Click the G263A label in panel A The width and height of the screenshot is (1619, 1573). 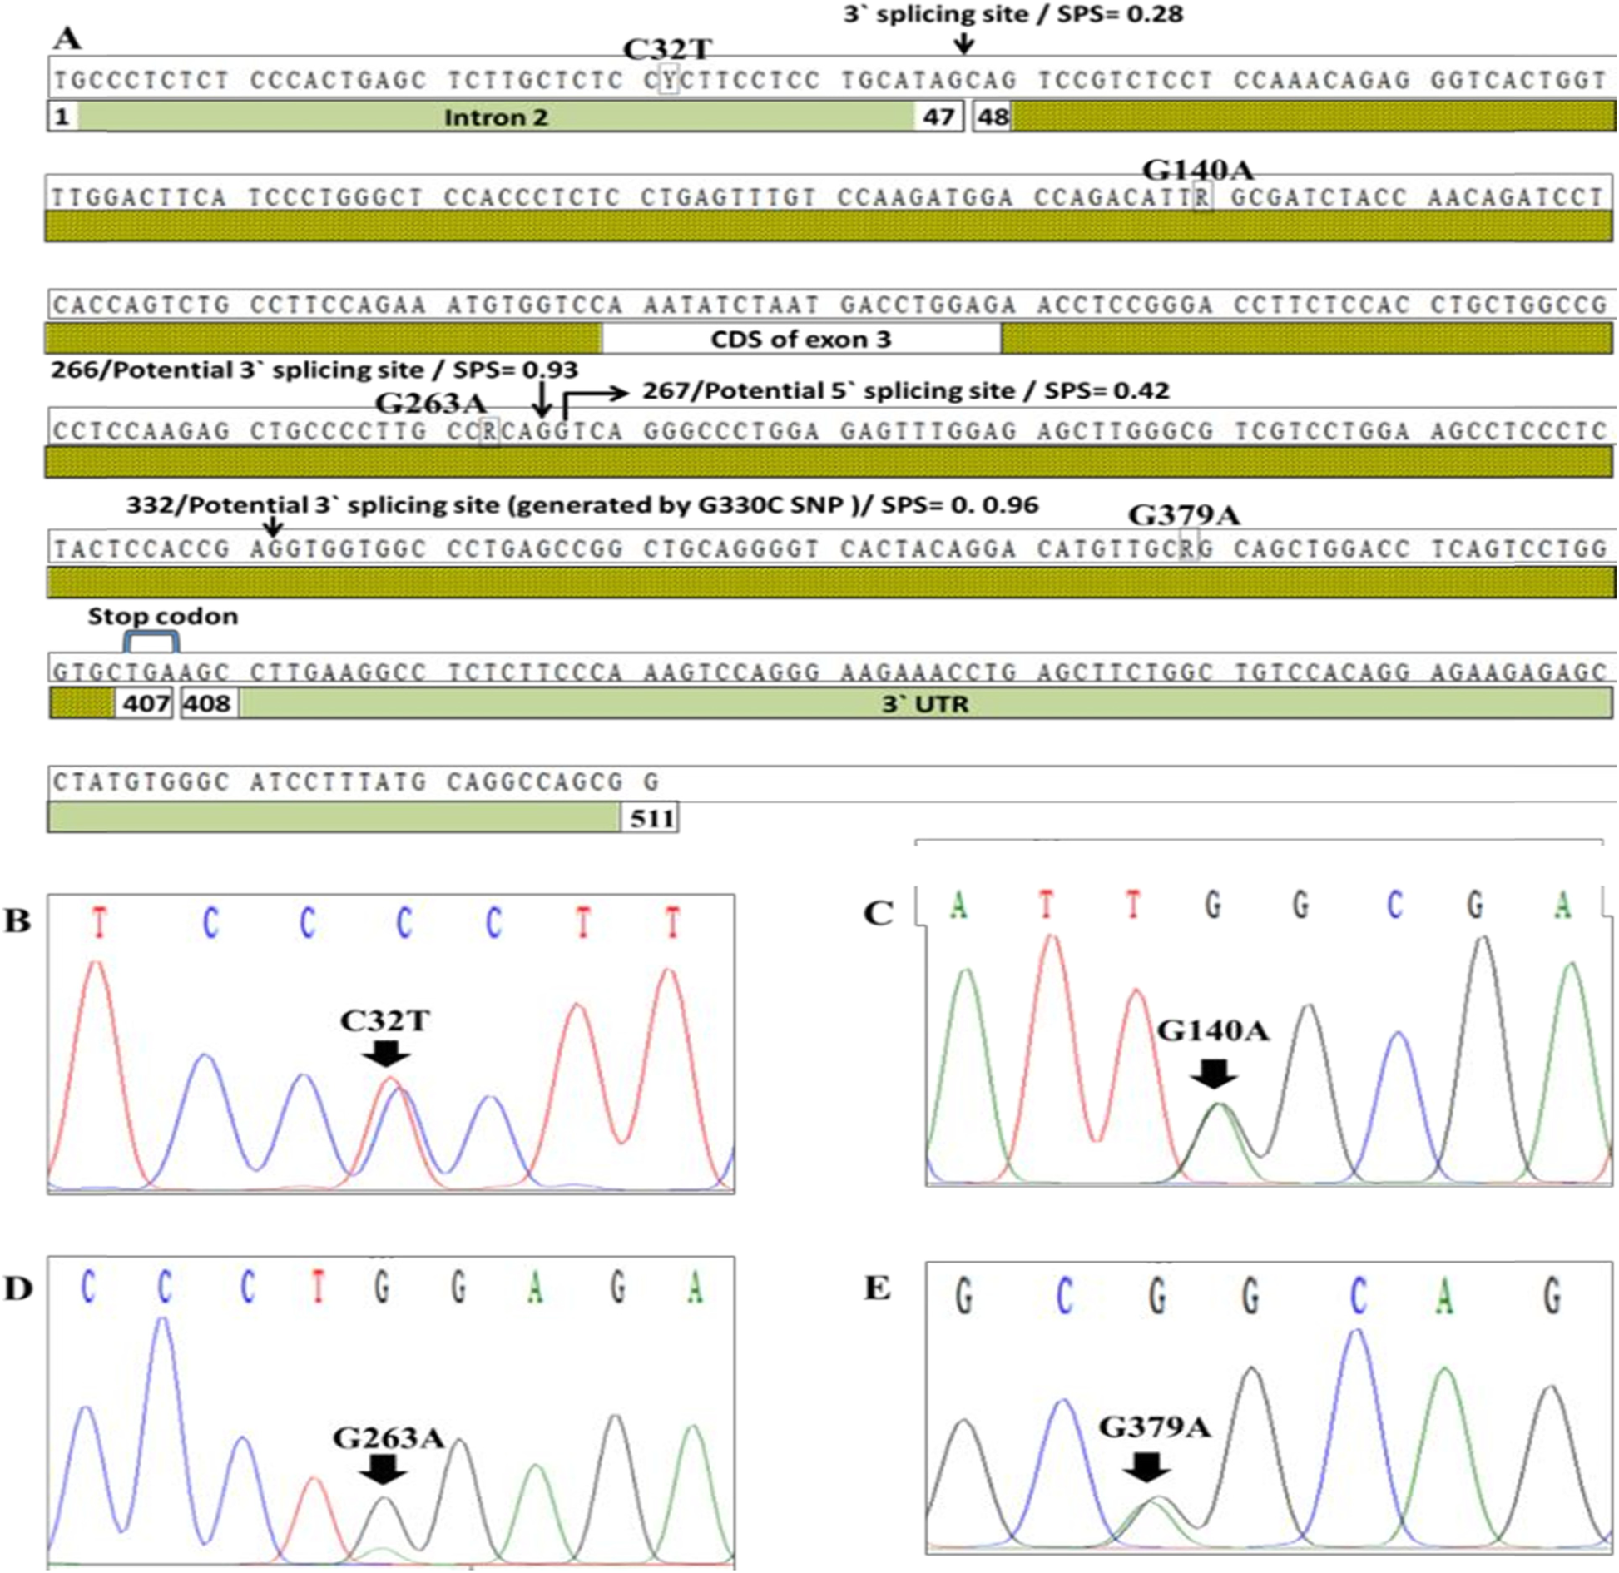(430, 403)
